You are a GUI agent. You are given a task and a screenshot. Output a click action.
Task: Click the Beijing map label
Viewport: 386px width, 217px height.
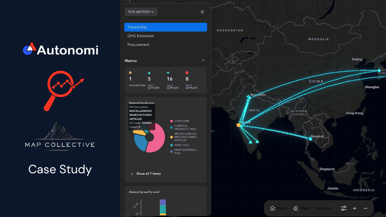(357, 59)
